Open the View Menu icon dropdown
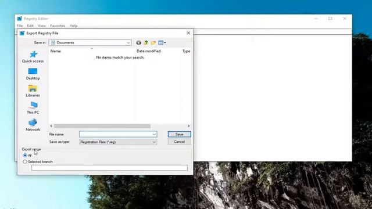This screenshot has width=372, height=209. [162, 42]
